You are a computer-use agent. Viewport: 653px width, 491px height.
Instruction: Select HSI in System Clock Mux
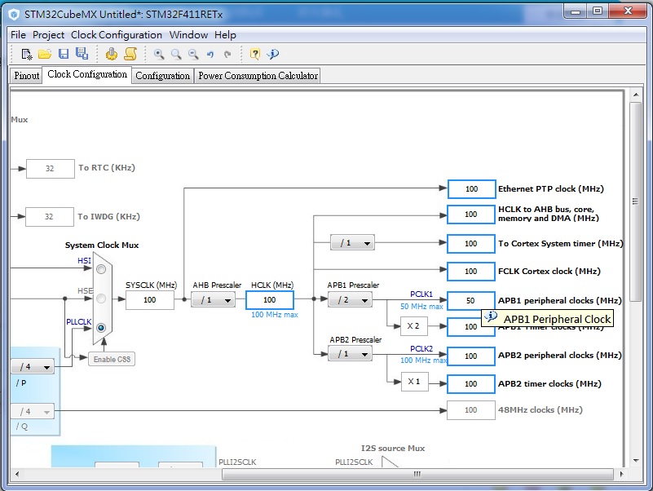tap(101, 269)
